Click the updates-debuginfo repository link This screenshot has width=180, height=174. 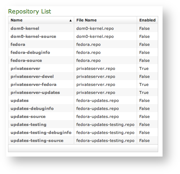(32, 108)
